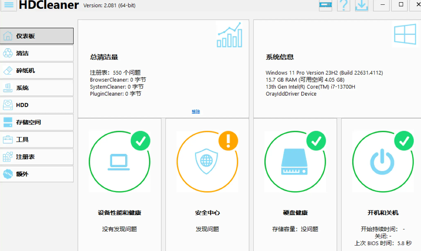Click the green checkmark badge on 设备性能和健康
Screen dimensions: 421x251
click(x=141, y=141)
